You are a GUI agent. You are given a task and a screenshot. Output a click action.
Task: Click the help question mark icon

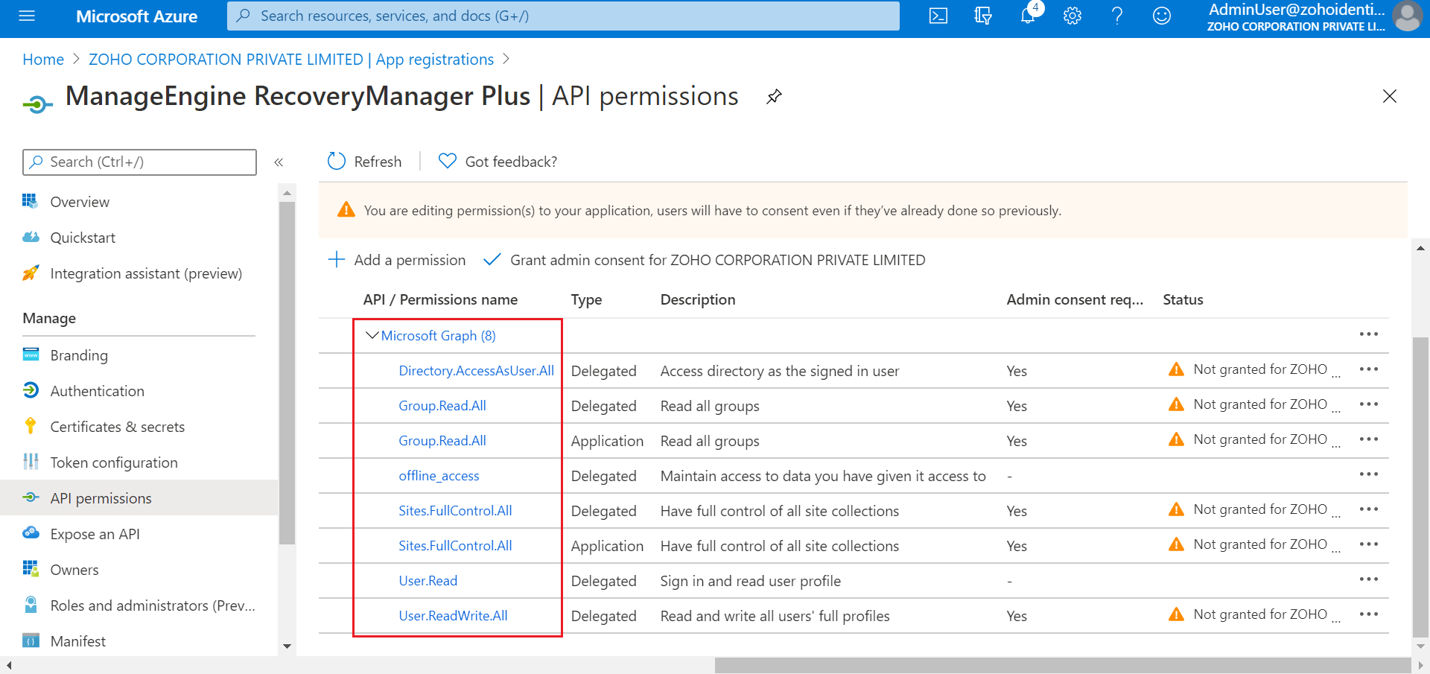(1117, 16)
